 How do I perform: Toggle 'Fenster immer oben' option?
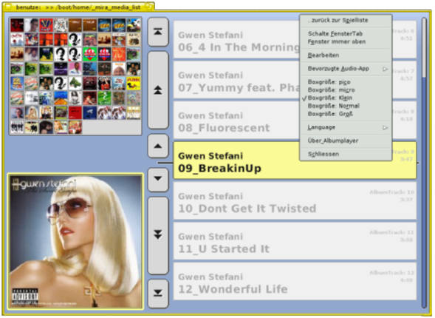[346, 41]
